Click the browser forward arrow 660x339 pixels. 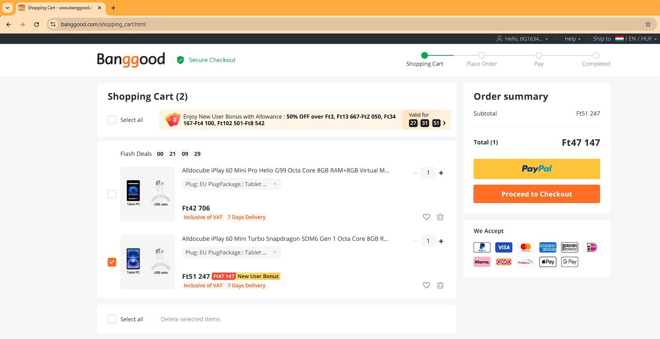[x=23, y=24]
